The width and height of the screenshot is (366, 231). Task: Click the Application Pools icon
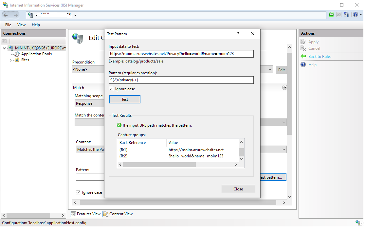(x=17, y=54)
